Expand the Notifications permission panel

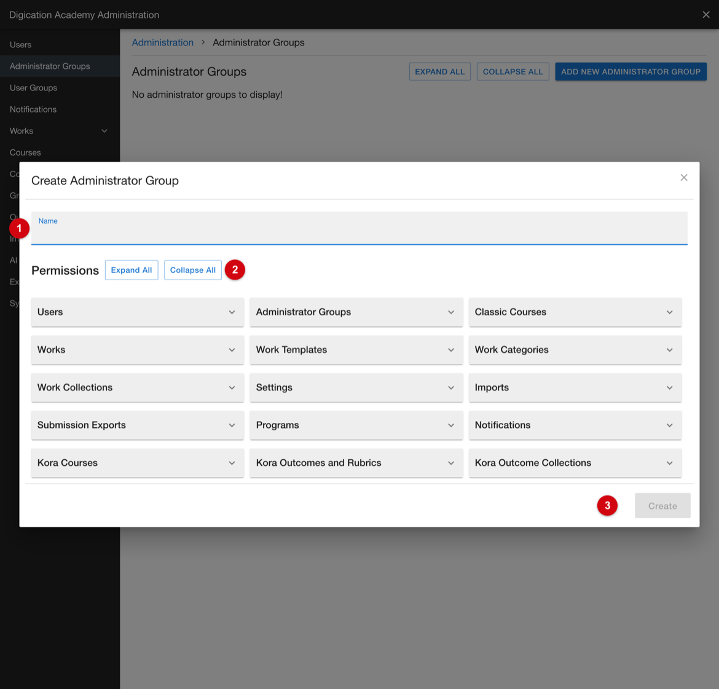pos(575,425)
